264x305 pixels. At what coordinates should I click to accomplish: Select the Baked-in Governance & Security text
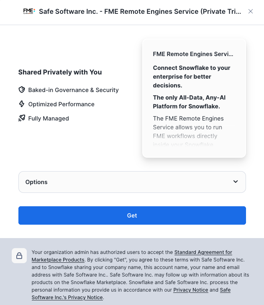pyautogui.click(x=73, y=90)
